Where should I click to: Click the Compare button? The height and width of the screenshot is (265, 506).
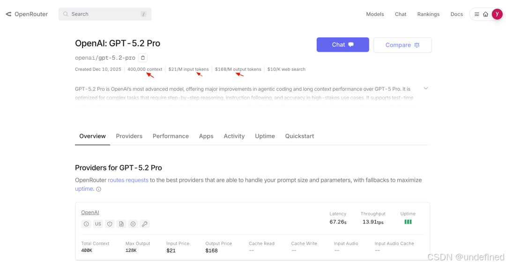coord(402,45)
